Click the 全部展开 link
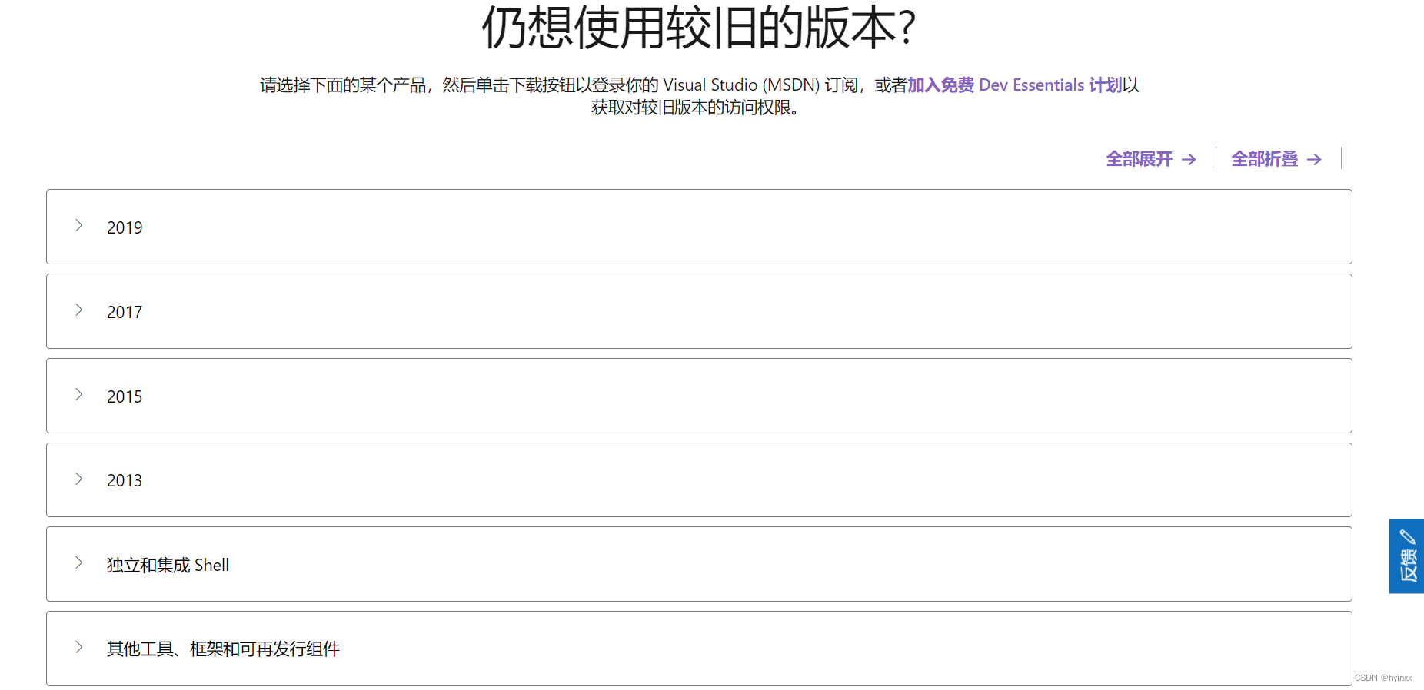Image resolution: width=1424 pixels, height=690 pixels. pyautogui.click(x=1151, y=159)
